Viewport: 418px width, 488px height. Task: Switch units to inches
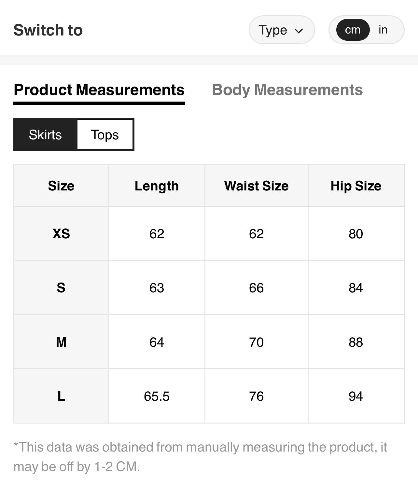click(383, 30)
